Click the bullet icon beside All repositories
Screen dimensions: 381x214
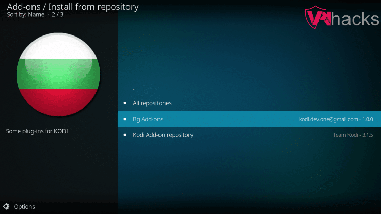click(125, 103)
